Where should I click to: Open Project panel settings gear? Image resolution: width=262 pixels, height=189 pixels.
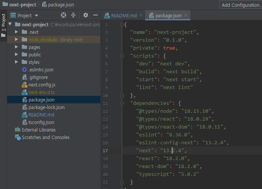(x=86, y=15)
